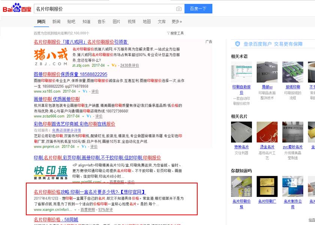Viewport: 315px width, 225px height.
Task: Switch to the 音乐 tab
Action: pyautogui.click(x=102, y=21)
